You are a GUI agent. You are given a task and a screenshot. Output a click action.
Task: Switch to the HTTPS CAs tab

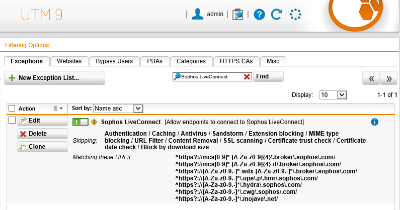coord(236,61)
